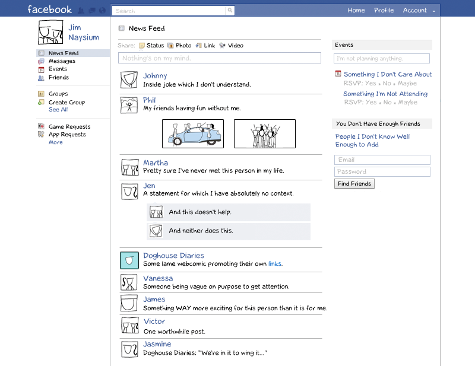The width and height of the screenshot is (475, 366).
Task: Open Messages in the left sidebar
Action: pyautogui.click(x=62, y=61)
